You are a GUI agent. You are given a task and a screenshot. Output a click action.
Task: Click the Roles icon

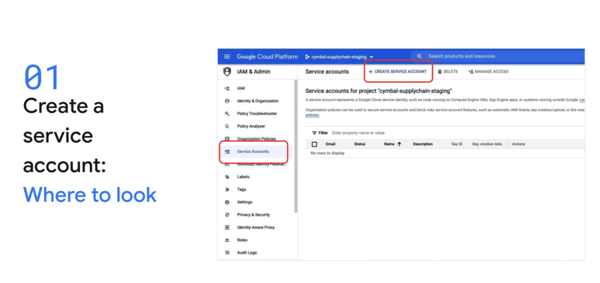[227, 240]
